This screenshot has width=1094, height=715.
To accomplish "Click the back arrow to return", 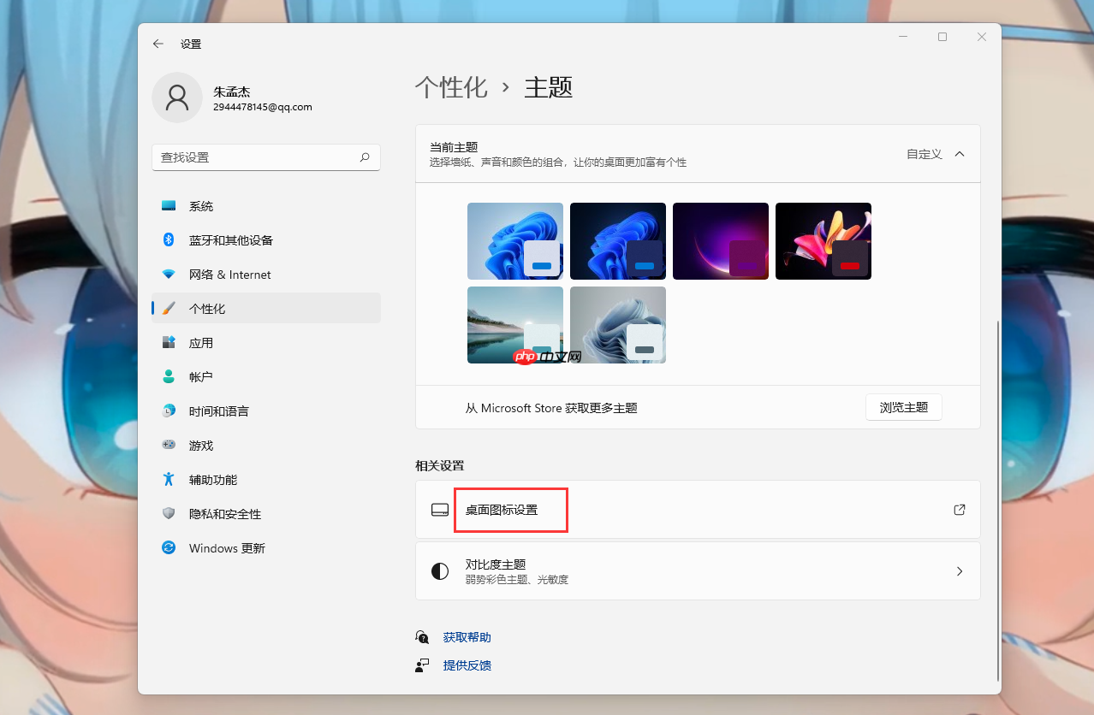I will 158,44.
